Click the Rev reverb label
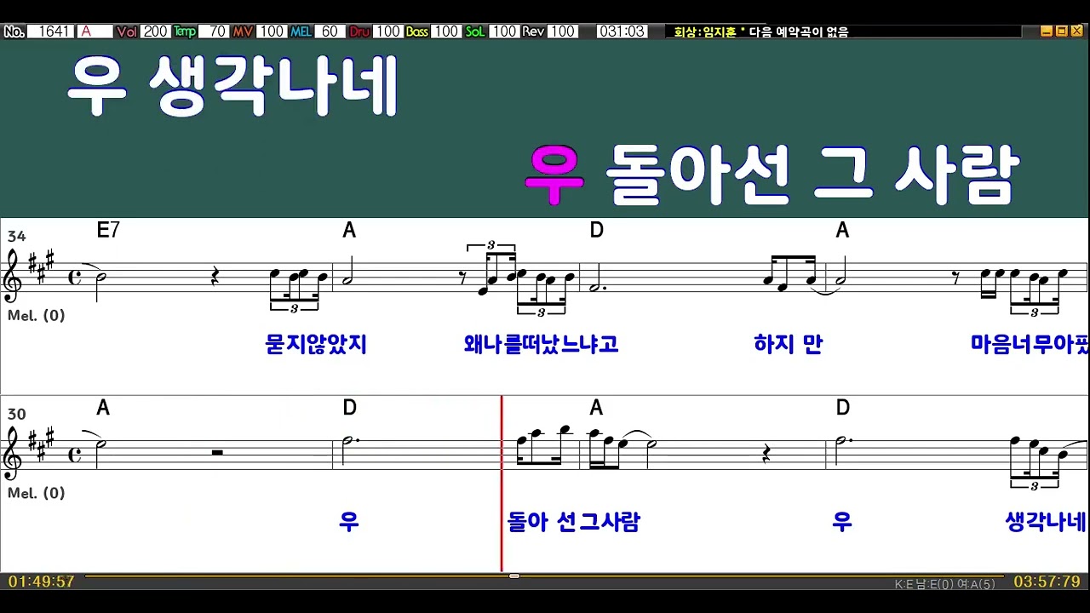This screenshot has height=613, width=1090. [533, 32]
